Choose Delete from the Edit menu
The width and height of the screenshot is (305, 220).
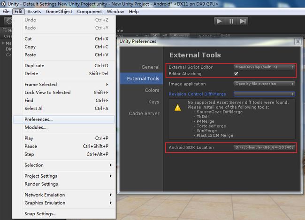point(64,74)
